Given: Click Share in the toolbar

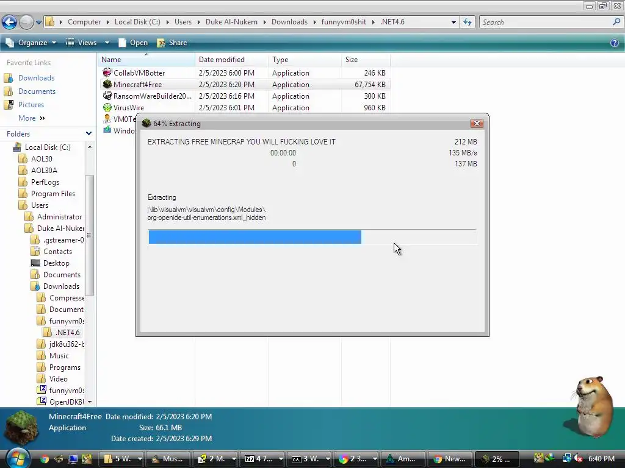Looking at the screenshot, I should 172,43.
